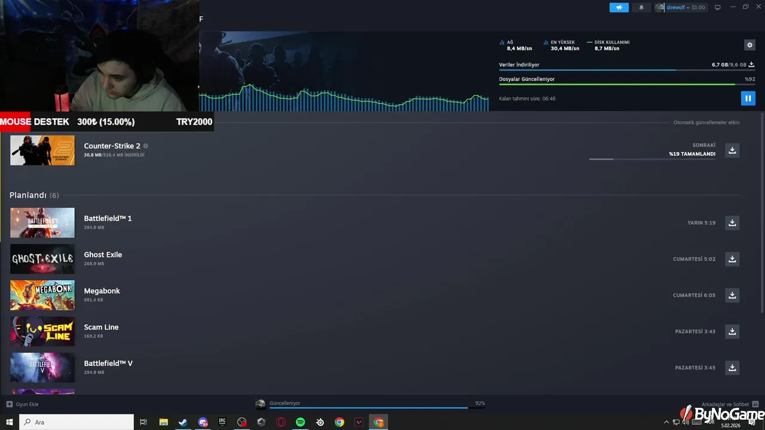Open Windows Start menu
Screen dimensions: 765x430
click(10, 422)
